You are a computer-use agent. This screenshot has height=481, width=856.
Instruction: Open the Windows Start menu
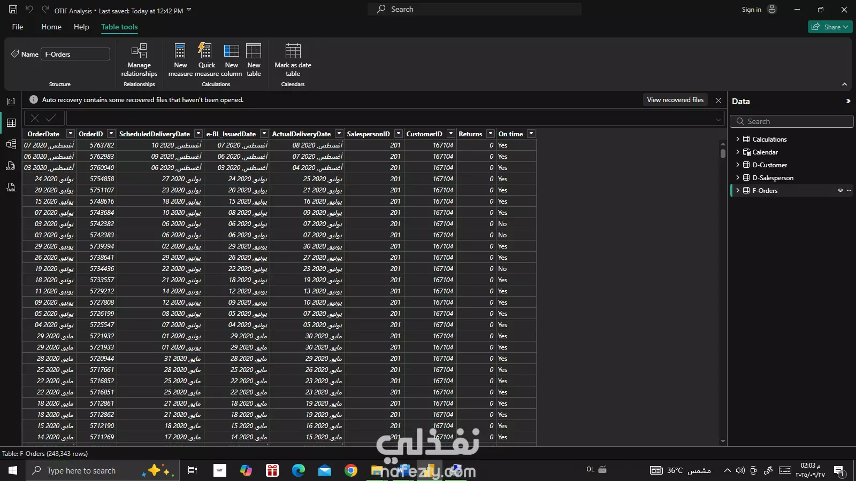pos(13,470)
